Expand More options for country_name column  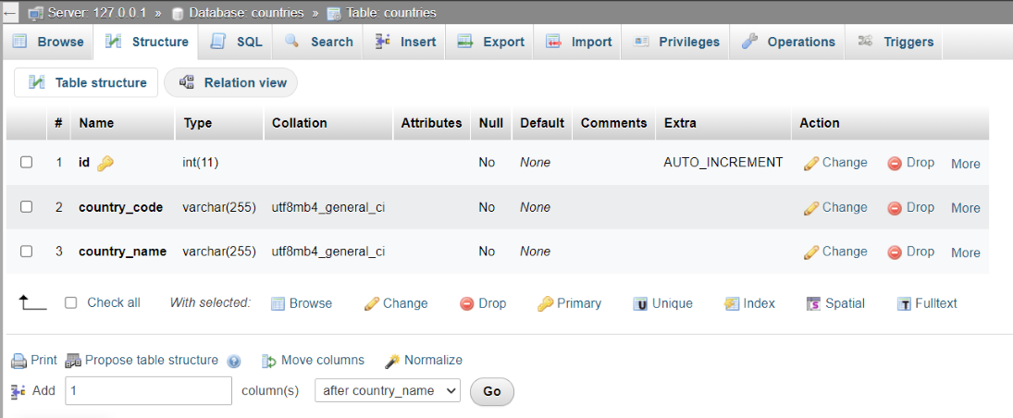(x=965, y=252)
